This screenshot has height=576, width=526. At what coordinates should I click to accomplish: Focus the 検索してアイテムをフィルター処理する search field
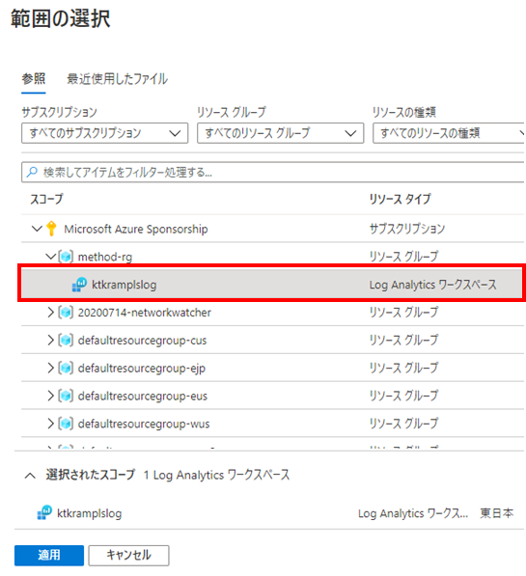(x=274, y=172)
